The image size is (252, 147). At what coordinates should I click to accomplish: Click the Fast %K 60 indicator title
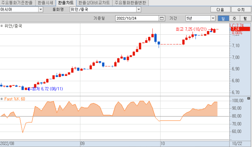point(15,99)
